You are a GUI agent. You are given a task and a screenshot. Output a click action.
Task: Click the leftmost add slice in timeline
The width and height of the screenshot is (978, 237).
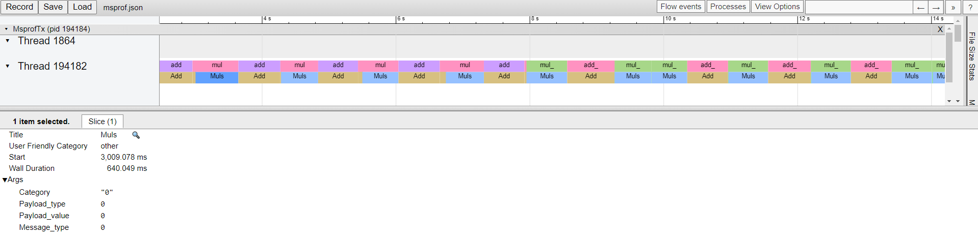[x=176, y=66]
